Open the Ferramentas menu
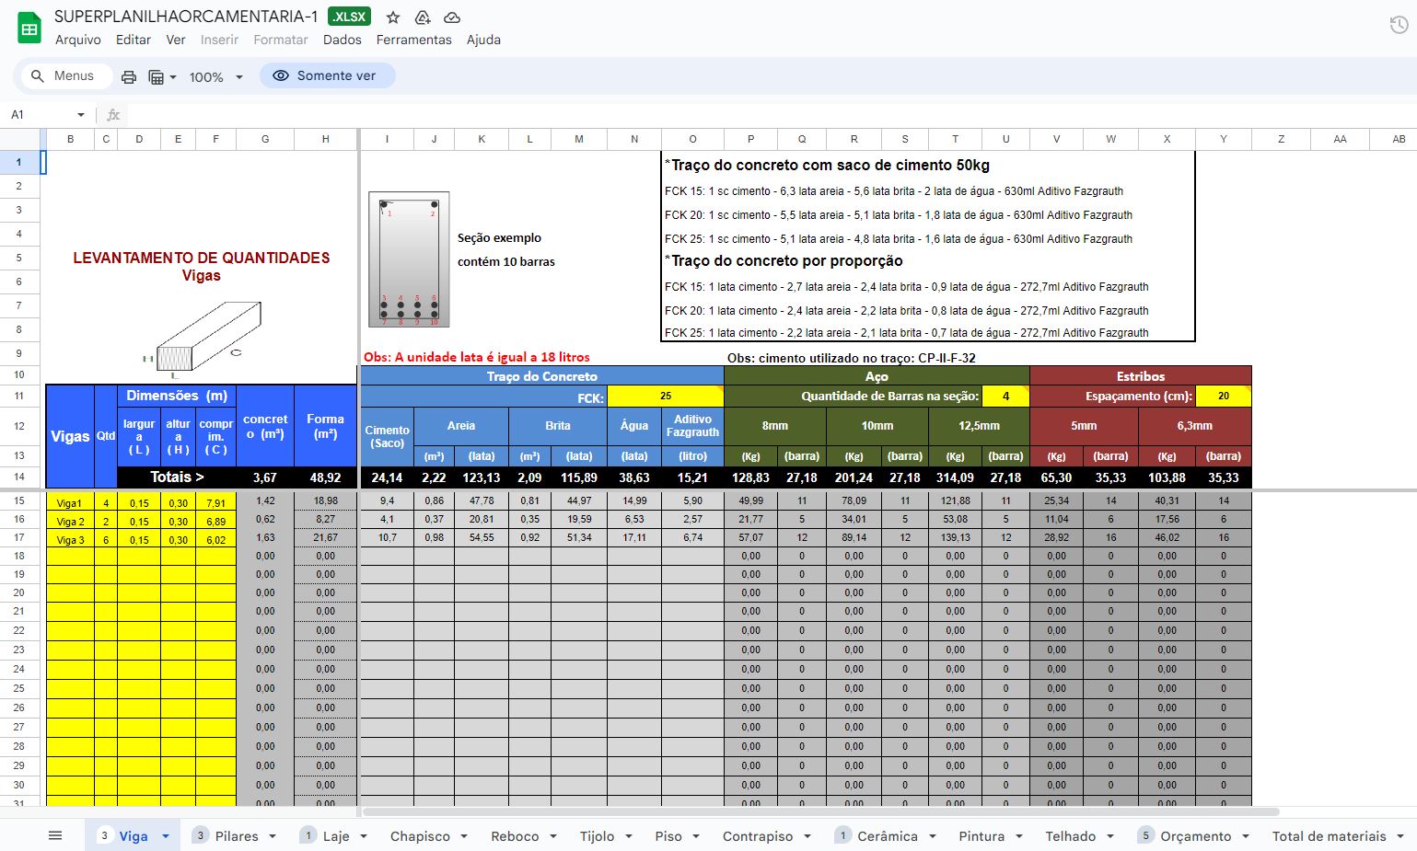The height and width of the screenshot is (851, 1417). pyautogui.click(x=414, y=40)
